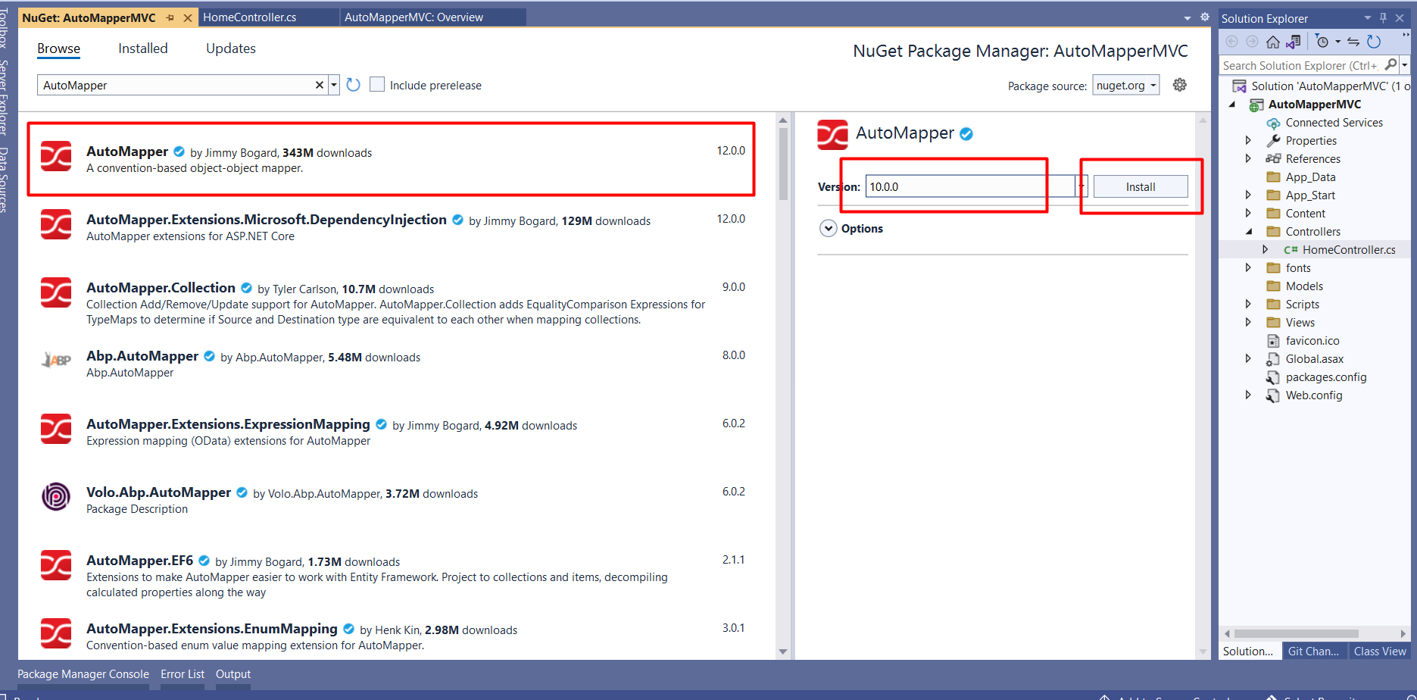Viewport: 1417px width, 700px height.
Task: Close the NuGet: AutoMapperMVC tab
Action: (x=188, y=17)
